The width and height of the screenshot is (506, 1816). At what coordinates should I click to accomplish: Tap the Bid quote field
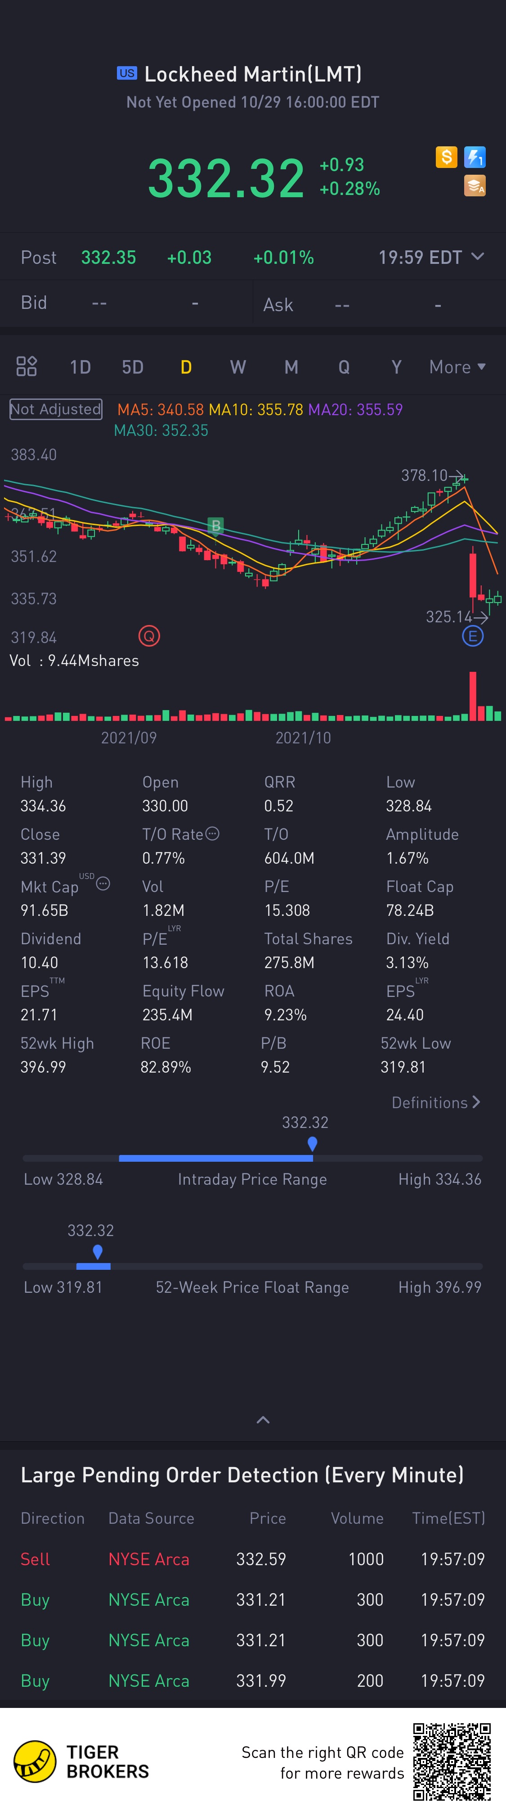pyautogui.click(x=126, y=303)
